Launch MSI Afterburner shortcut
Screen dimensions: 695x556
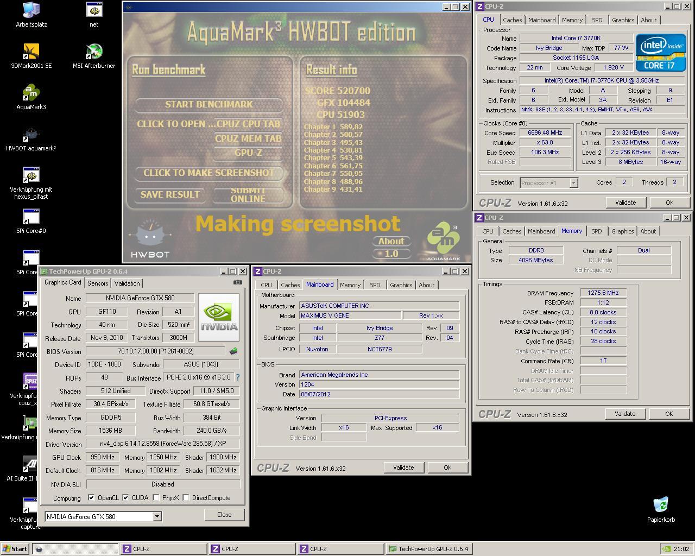click(x=94, y=55)
